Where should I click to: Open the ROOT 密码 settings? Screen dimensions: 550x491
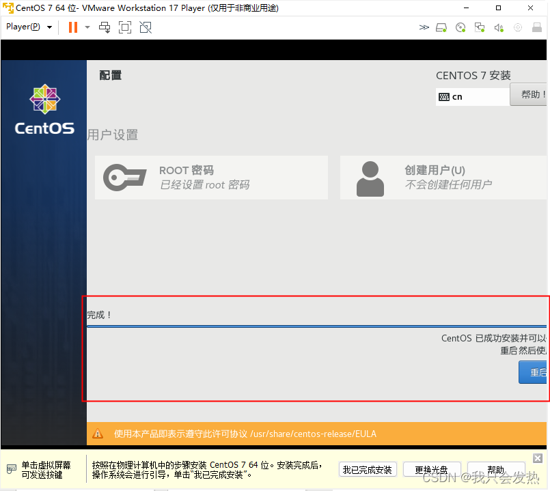pos(211,178)
